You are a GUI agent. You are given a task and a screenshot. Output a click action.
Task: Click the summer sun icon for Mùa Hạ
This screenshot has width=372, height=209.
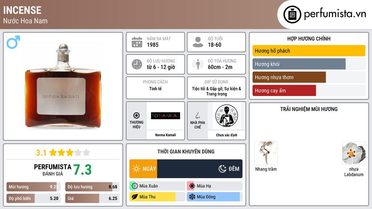[192, 186]
